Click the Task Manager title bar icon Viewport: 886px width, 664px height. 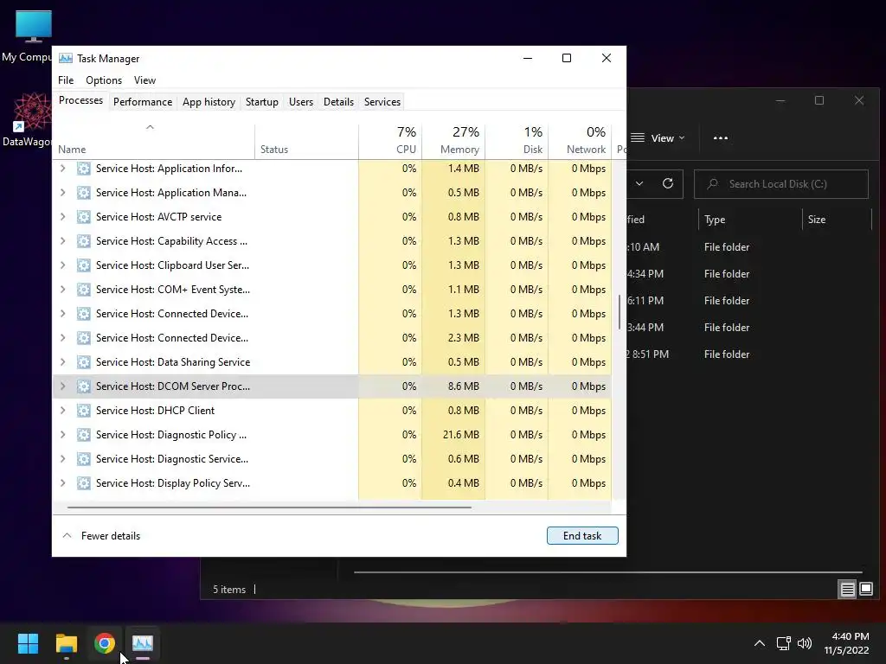(66, 58)
